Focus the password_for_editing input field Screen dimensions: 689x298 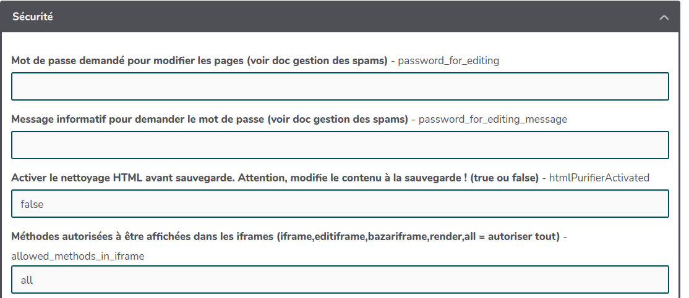[340, 86]
